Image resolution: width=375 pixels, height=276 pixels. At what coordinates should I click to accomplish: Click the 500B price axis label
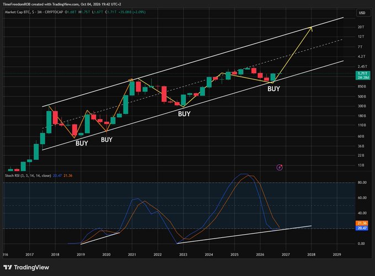coord(362,96)
